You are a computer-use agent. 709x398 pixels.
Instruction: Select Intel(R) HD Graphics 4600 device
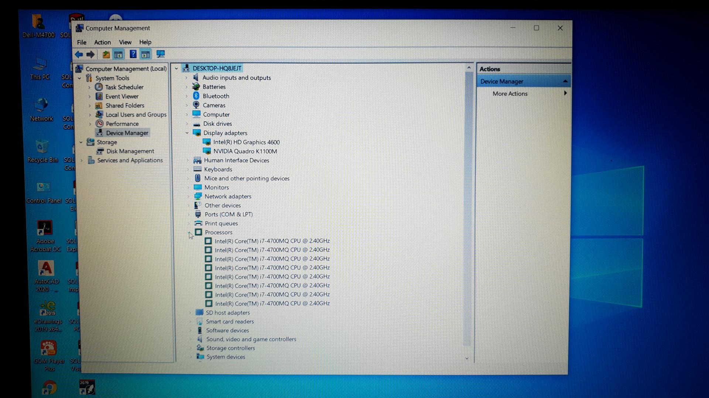pos(246,142)
